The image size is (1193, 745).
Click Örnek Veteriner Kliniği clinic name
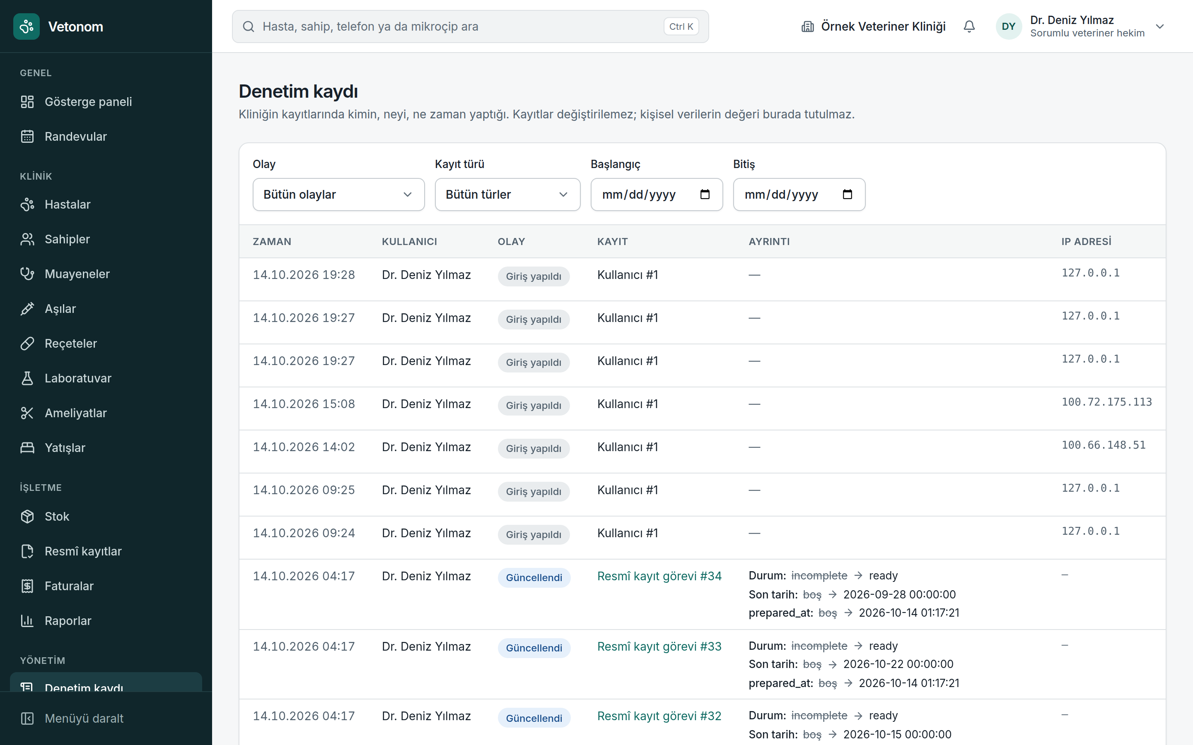click(x=883, y=26)
